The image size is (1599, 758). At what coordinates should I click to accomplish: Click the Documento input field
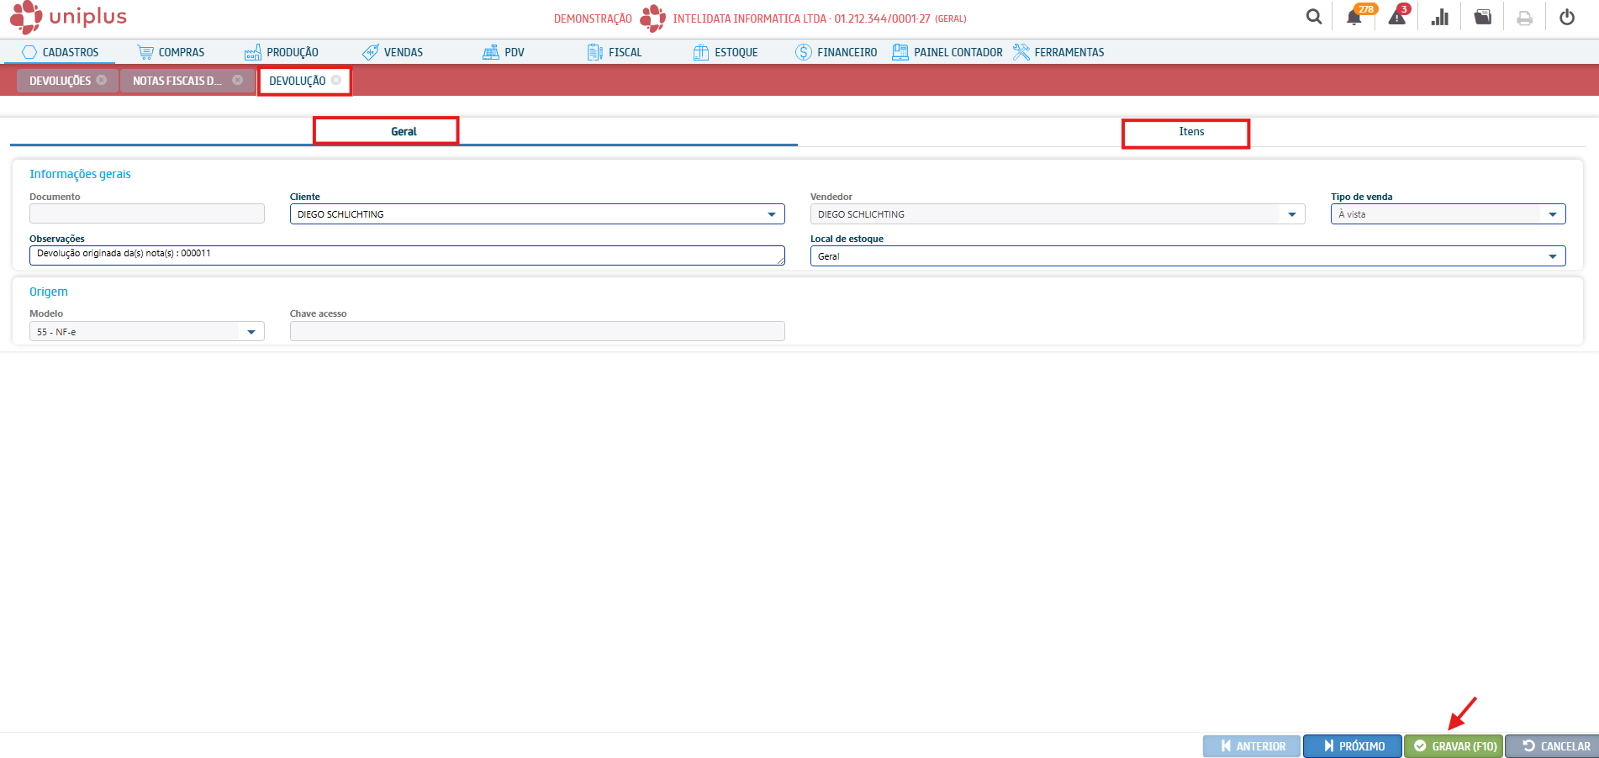click(147, 213)
